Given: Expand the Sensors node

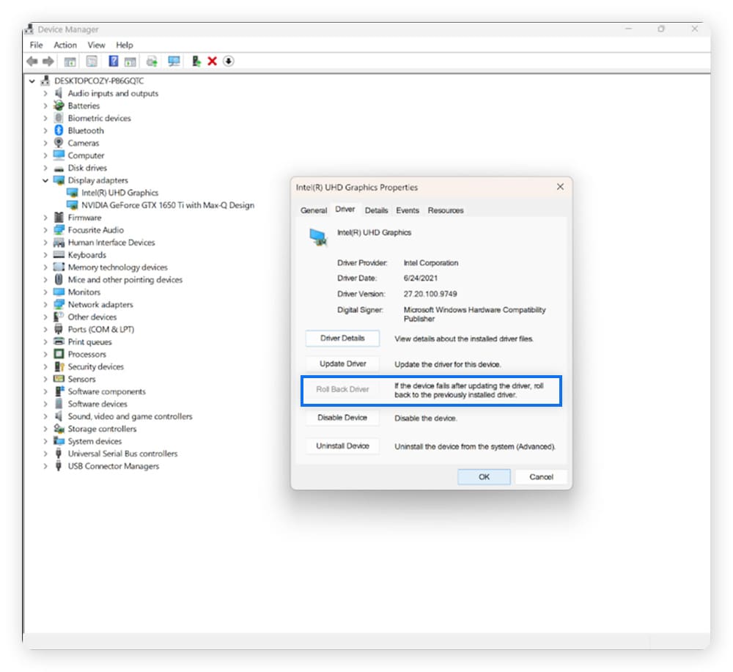Looking at the screenshot, I should pyautogui.click(x=45, y=379).
